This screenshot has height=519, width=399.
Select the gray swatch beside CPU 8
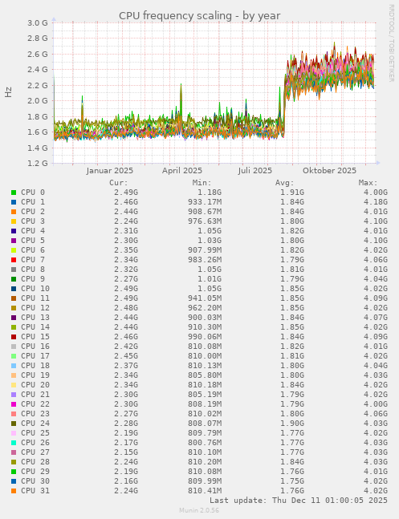tap(14, 269)
